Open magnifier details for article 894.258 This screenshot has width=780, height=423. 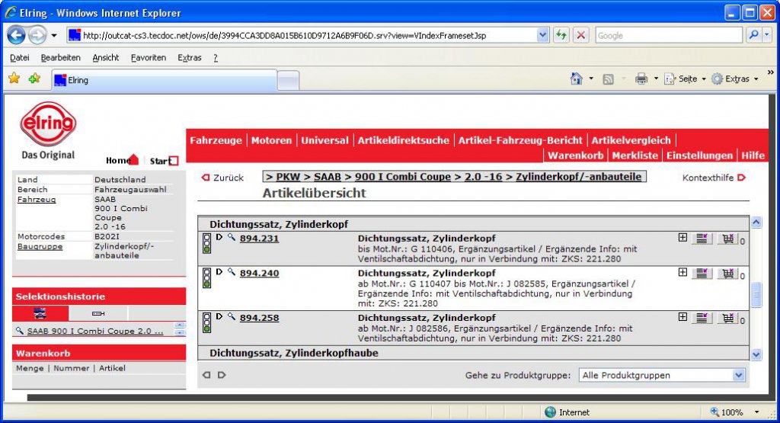click(232, 316)
